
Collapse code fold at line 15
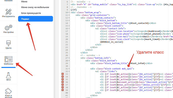pos(69,26)
